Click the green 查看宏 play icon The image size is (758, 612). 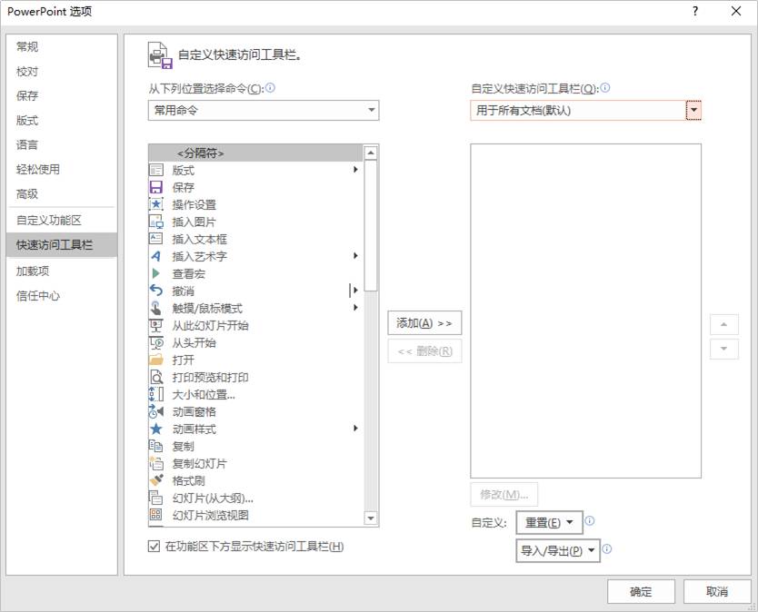click(156, 273)
